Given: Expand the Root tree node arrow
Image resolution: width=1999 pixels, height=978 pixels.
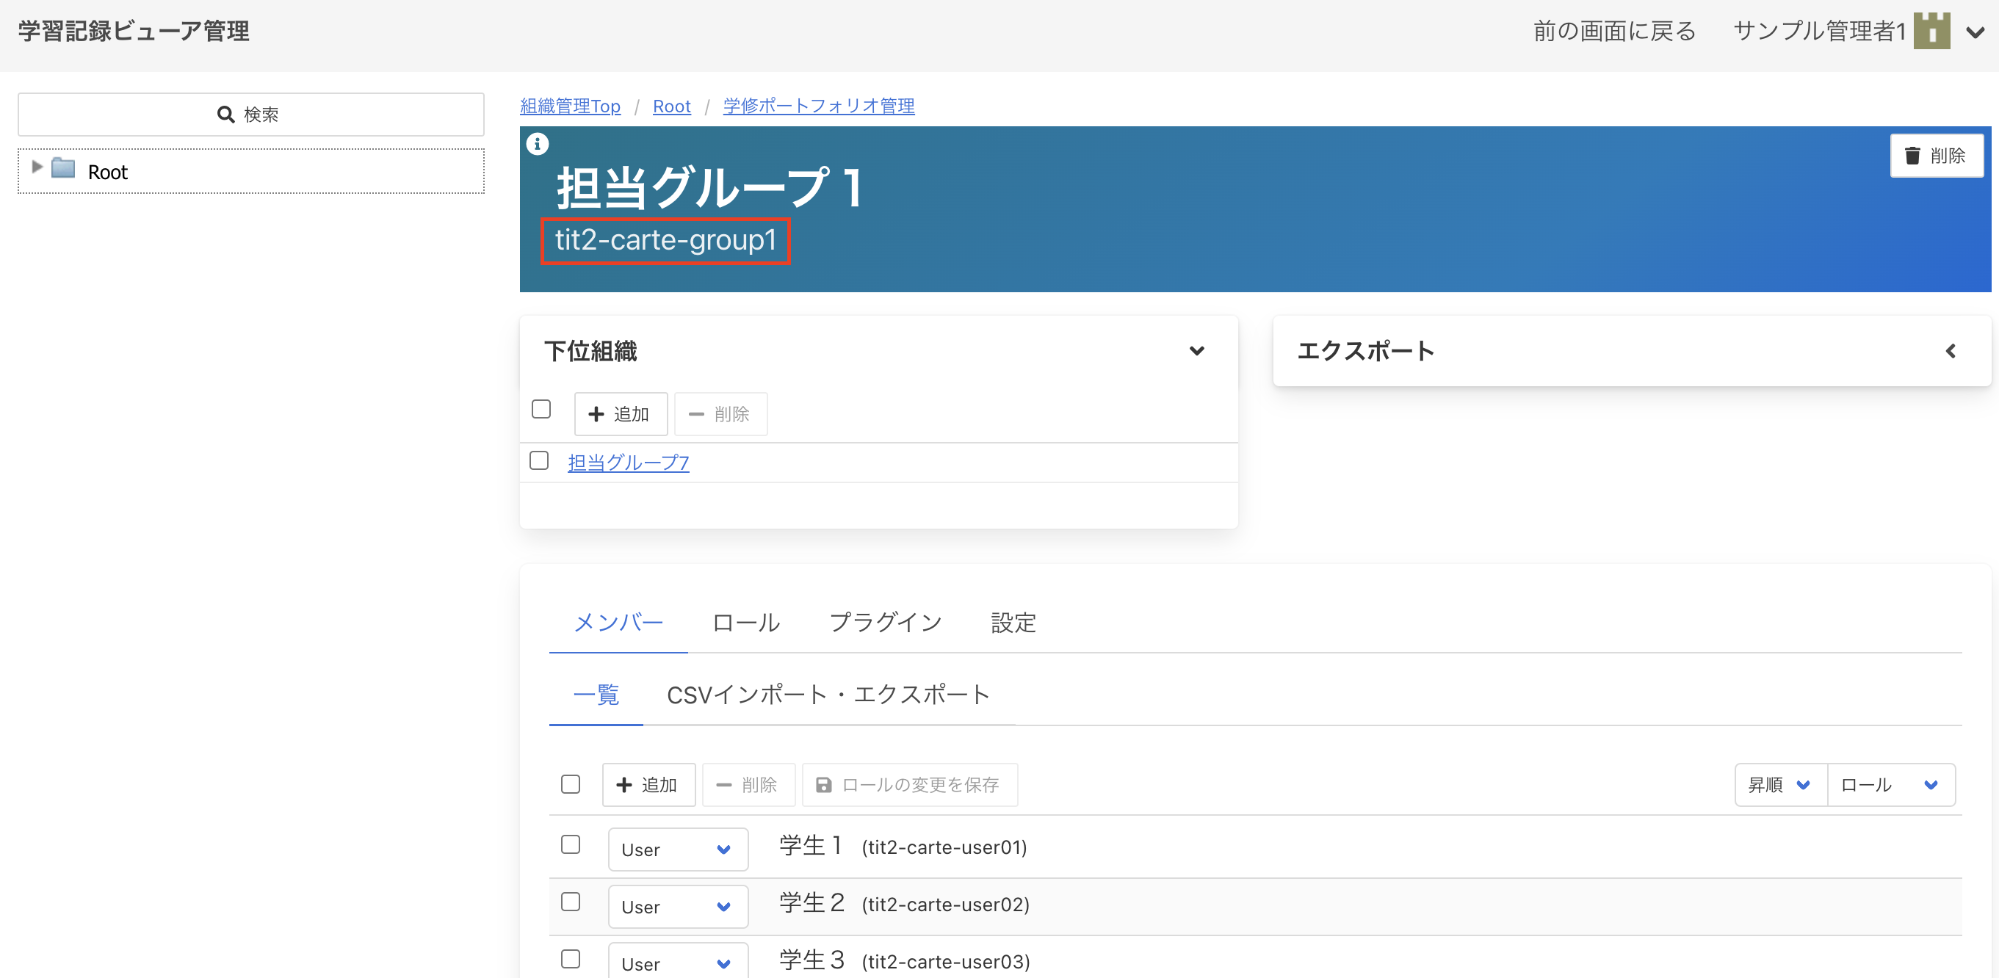Looking at the screenshot, I should tap(37, 167).
